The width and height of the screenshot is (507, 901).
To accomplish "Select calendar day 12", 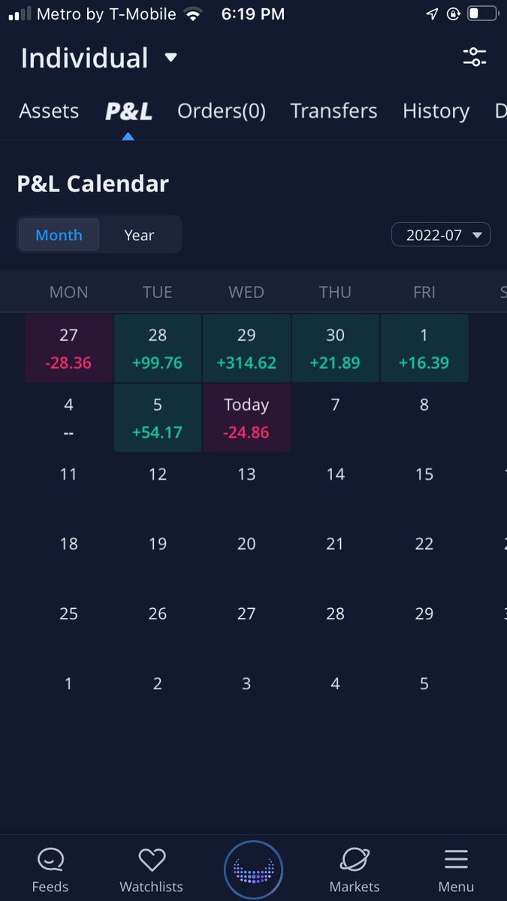I will [158, 475].
